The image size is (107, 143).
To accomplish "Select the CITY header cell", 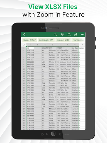I will click(x=53, y=48).
